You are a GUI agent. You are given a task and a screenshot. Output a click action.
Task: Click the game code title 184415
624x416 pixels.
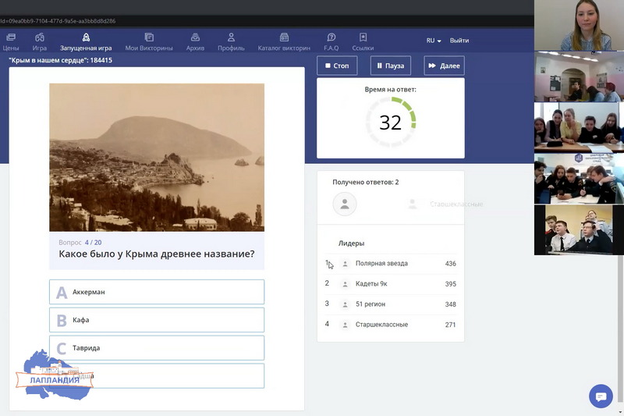coord(61,61)
